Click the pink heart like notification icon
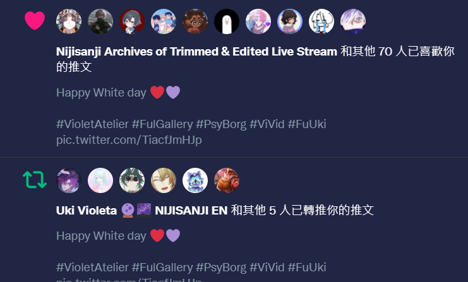Screen dimensions: 468x282 pos(35,21)
